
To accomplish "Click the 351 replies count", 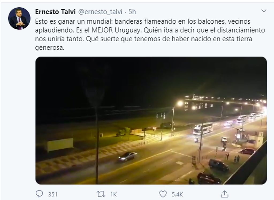I will pyautogui.click(x=53, y=194).
